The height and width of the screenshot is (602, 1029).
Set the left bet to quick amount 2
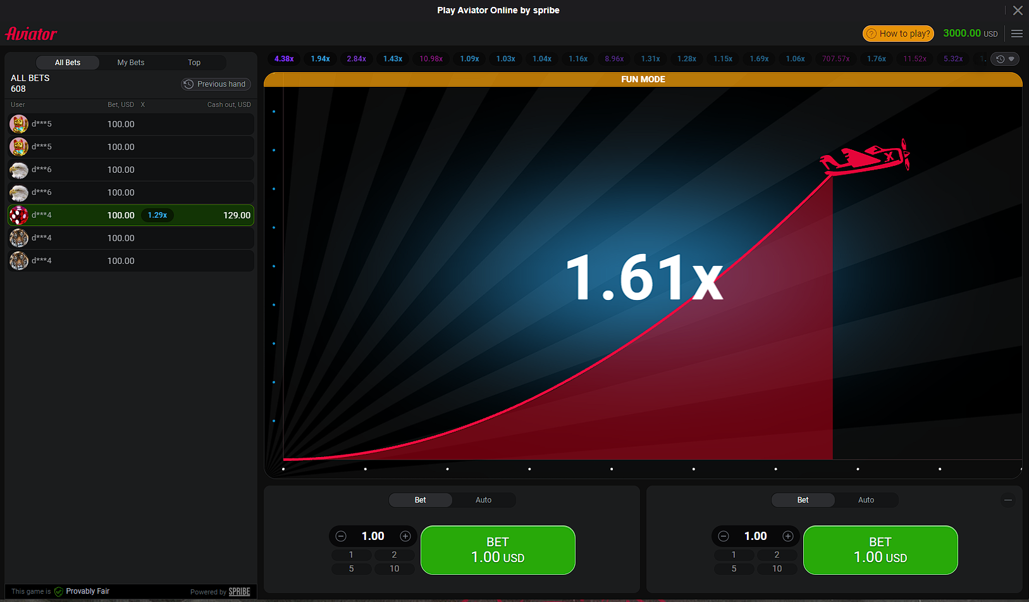click(395, 555)
